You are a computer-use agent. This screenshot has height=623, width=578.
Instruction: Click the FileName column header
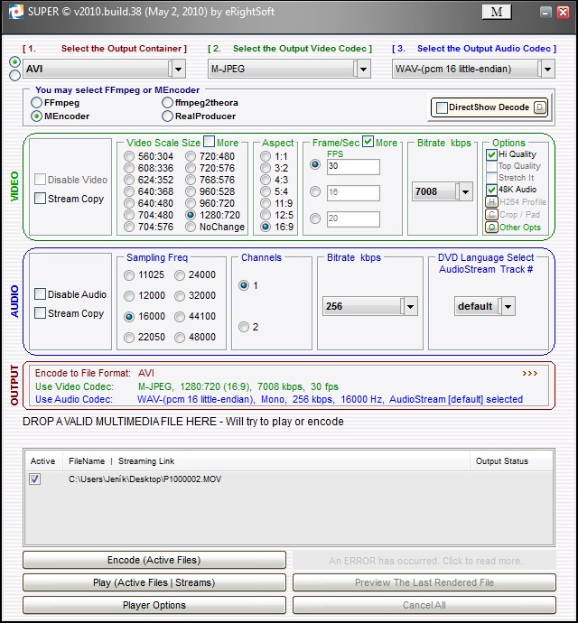pos(87,461)
